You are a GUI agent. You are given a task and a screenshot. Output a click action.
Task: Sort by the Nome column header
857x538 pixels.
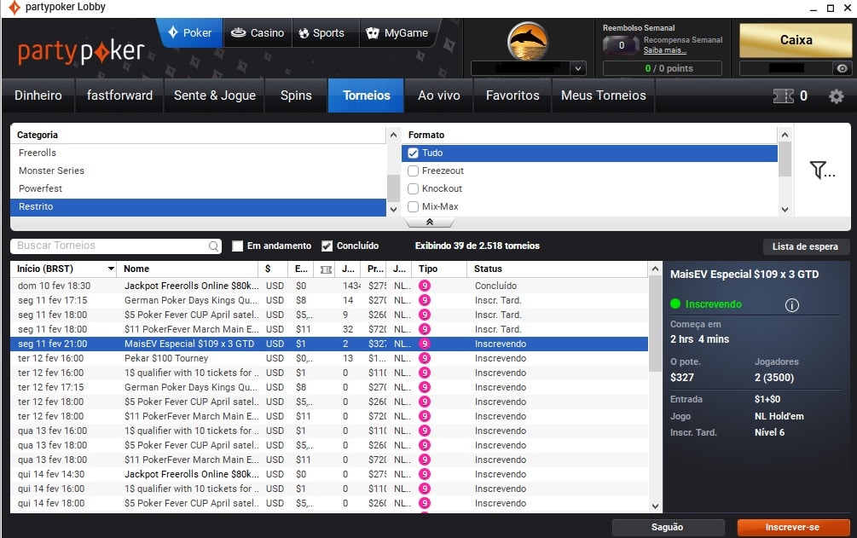[187, 269]
